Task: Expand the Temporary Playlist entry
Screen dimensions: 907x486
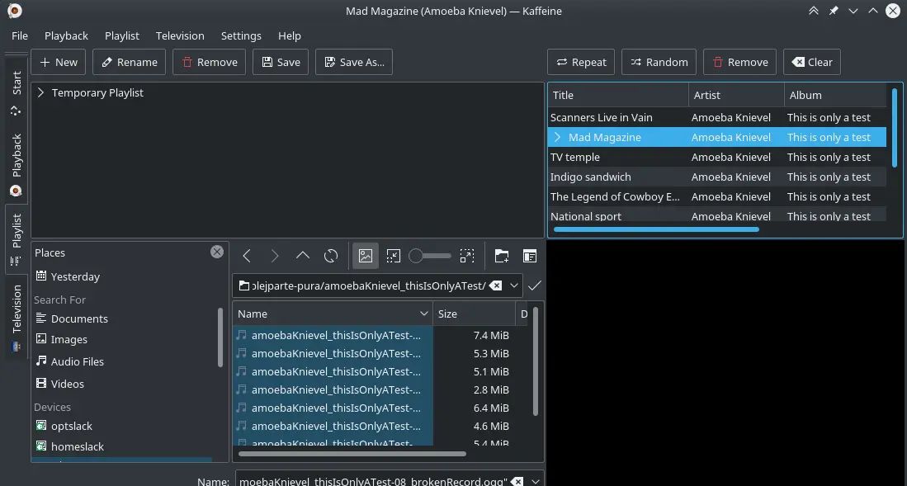Action: pos(40,93)
